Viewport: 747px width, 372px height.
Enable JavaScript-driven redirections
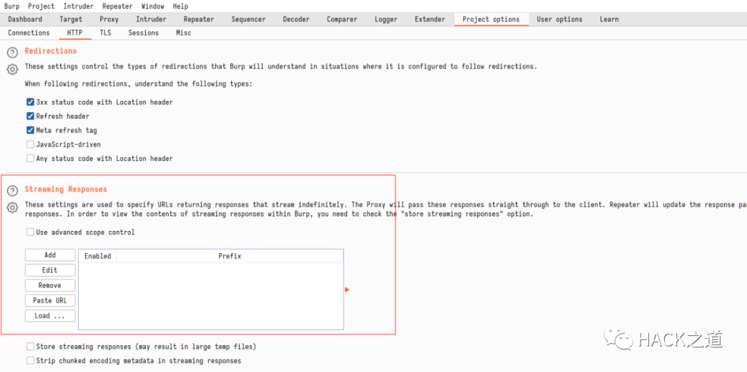(x=30, y=144)
